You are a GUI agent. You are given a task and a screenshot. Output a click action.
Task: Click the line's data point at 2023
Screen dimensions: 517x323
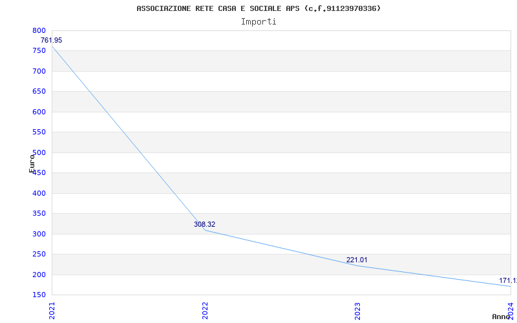click(358, 266)
